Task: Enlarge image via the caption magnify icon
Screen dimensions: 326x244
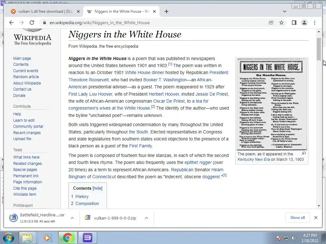Action: pos(304,153)
